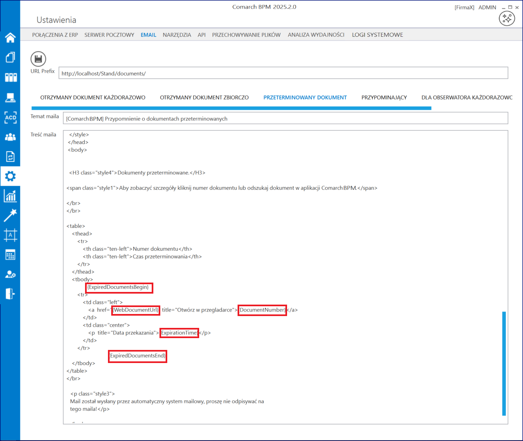Screen dimensions: 523x441
Task: Open the ACD module icon
Action: click(x=10, y=117)
